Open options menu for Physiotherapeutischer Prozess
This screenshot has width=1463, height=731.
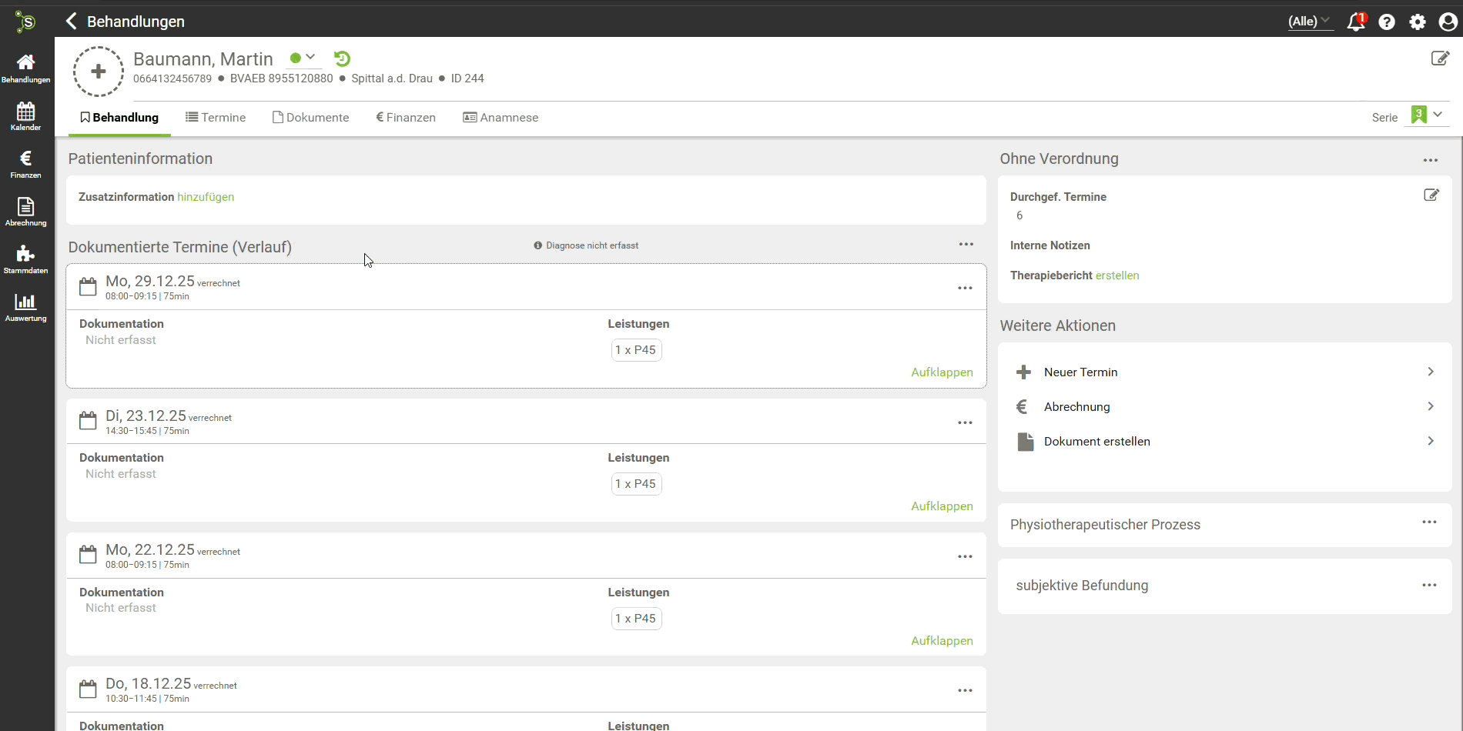point(1429,522)
